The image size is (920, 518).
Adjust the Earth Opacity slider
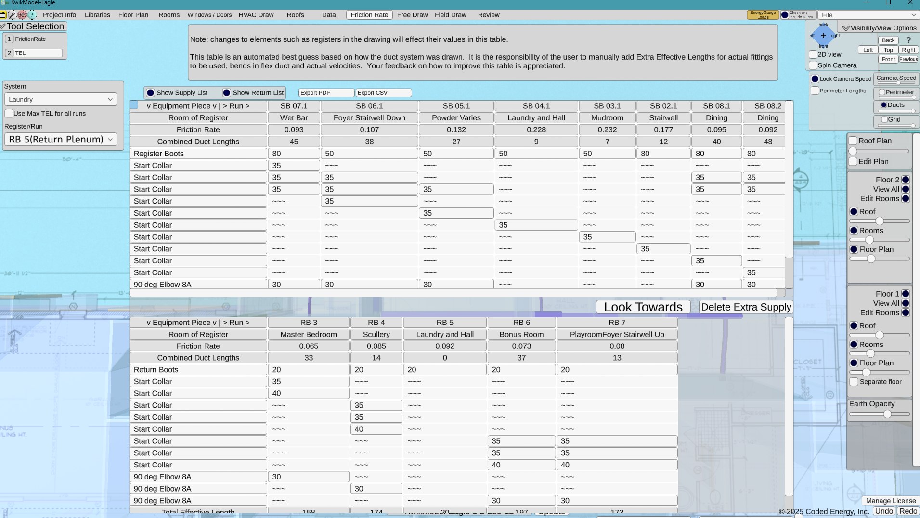pyautogui.click(x=887, y=414)
